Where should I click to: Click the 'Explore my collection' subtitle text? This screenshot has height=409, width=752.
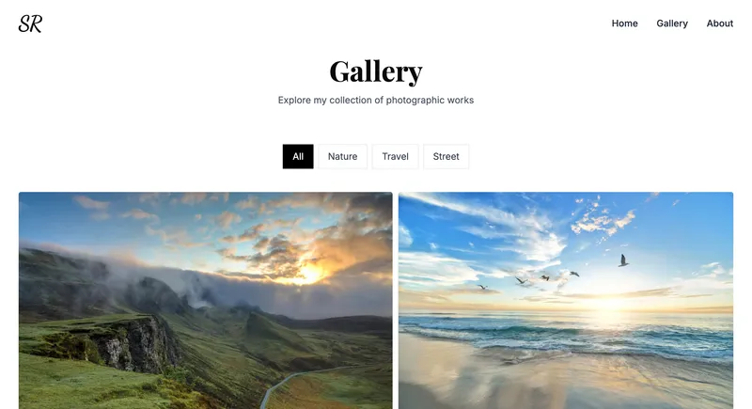click(376, 101)
